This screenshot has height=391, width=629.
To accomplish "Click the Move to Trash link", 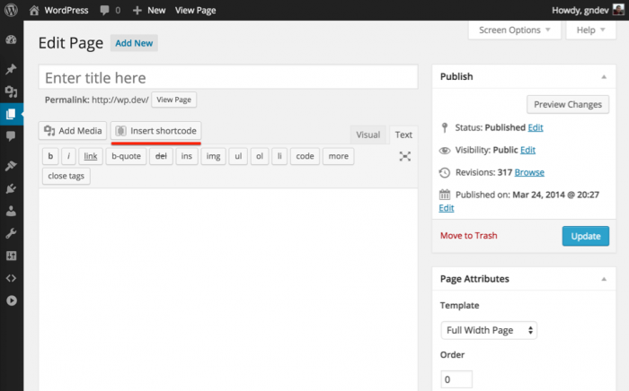I will point(468,236).
